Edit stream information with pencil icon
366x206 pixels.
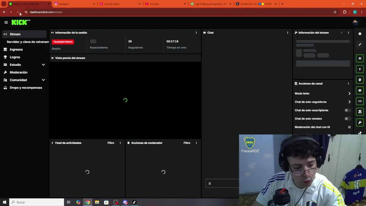pyautogui.click(x=341, y=33)
